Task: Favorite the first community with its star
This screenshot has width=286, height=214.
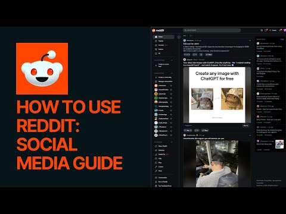Action: point(171,86)
